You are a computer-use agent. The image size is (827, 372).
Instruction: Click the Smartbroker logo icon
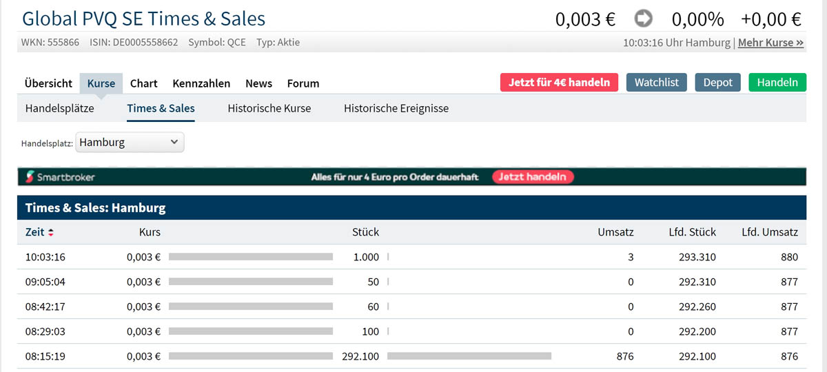pyautogui.click(x=30, y=177)
